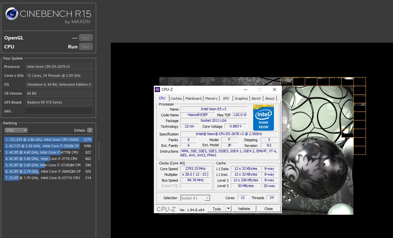393x238 pixels.
Task: Select the SPD tab
Action: [x=226, y=98]
